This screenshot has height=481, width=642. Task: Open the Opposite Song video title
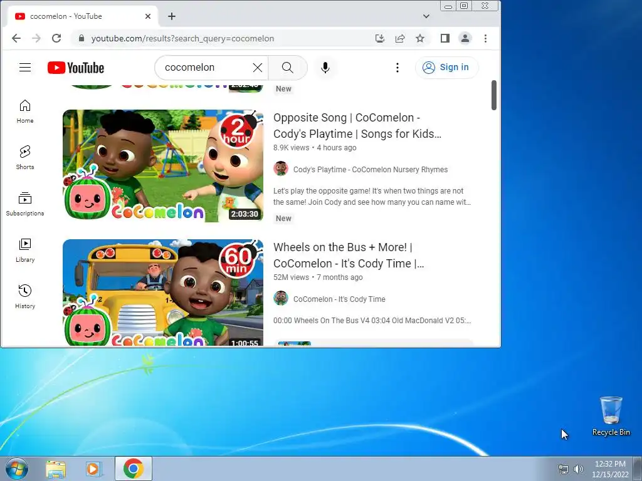point(357,125)
